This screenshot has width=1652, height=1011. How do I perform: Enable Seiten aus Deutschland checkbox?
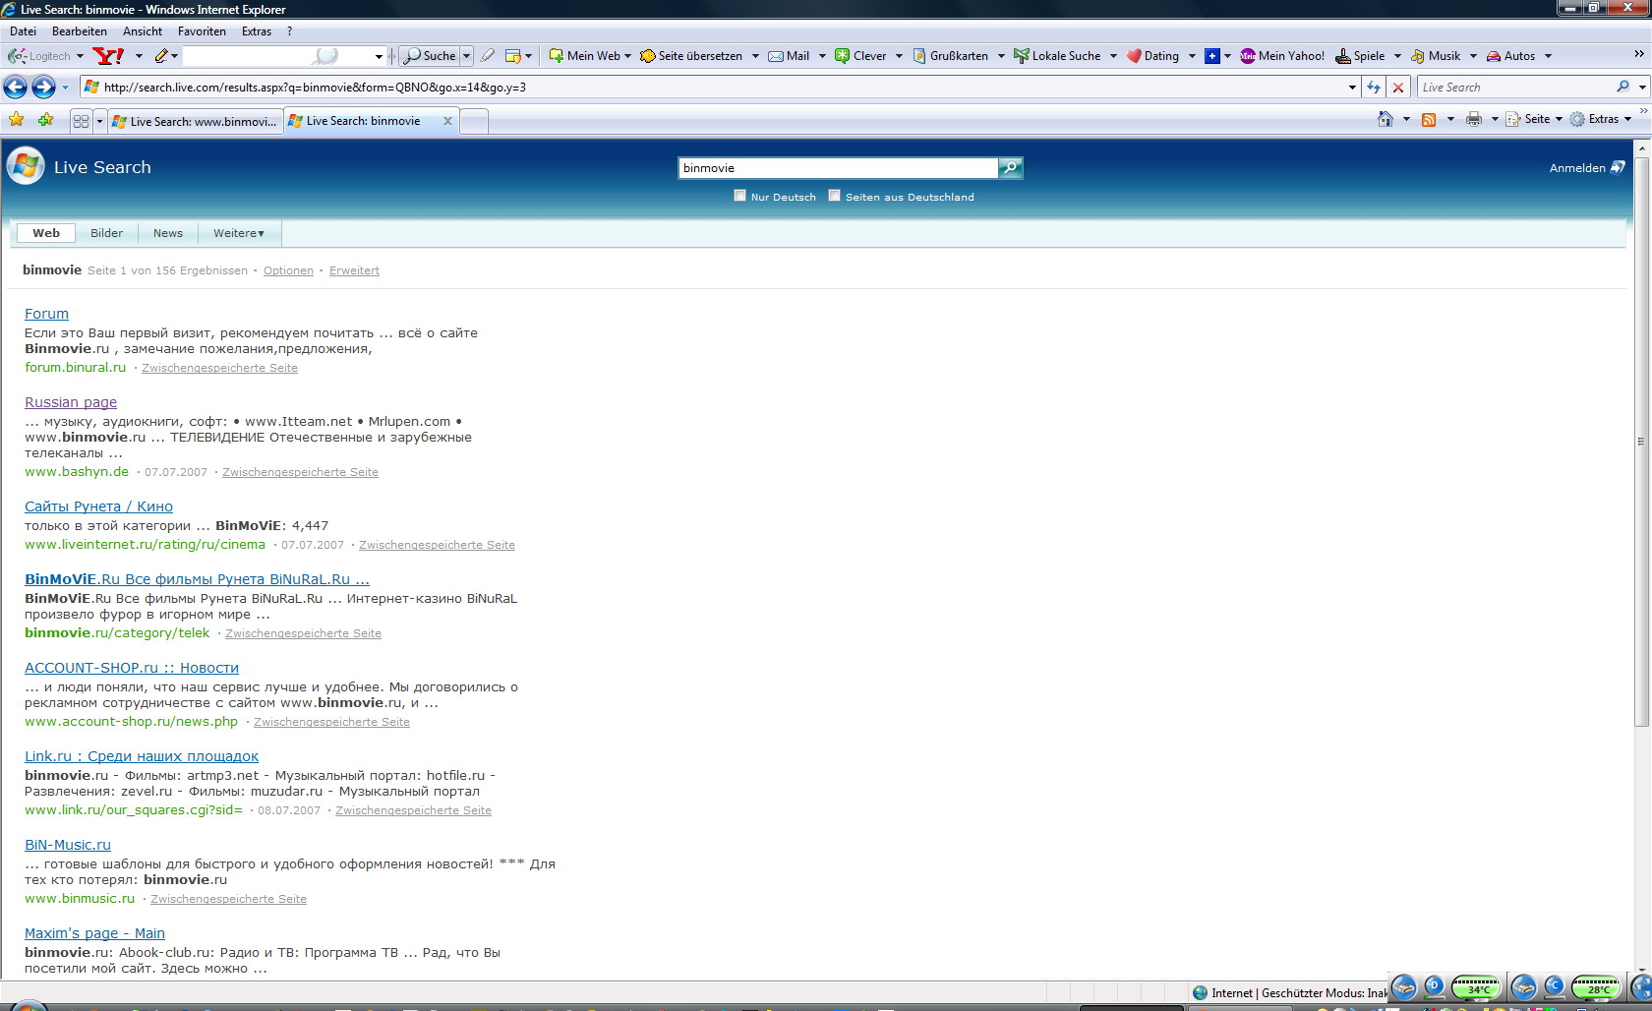pyautogui.click(x=834, y=196)
